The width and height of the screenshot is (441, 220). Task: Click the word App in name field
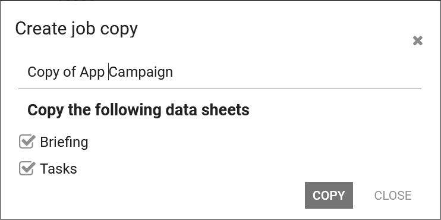[x=92, y=73]
